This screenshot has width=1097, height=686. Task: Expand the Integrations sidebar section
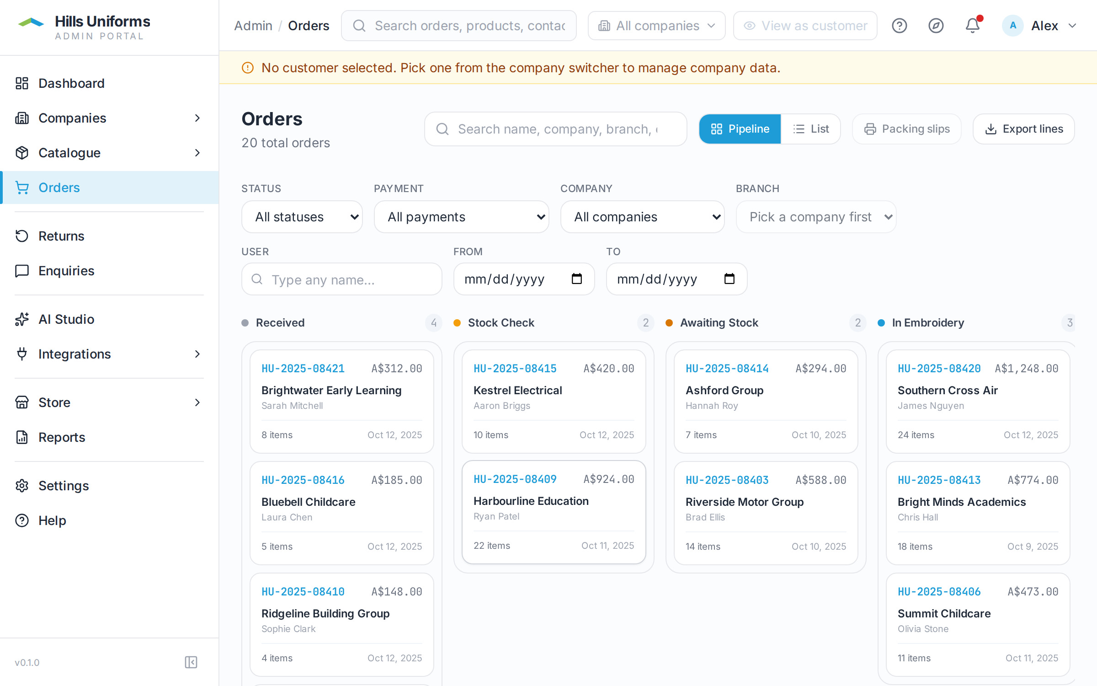tap(197, 354)
